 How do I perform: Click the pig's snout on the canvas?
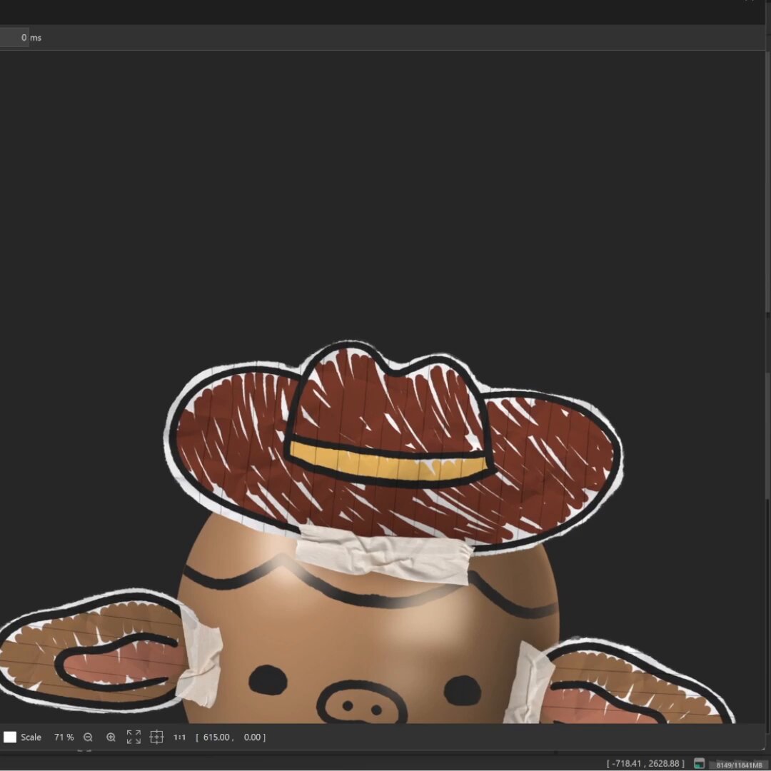click(362, 703)
